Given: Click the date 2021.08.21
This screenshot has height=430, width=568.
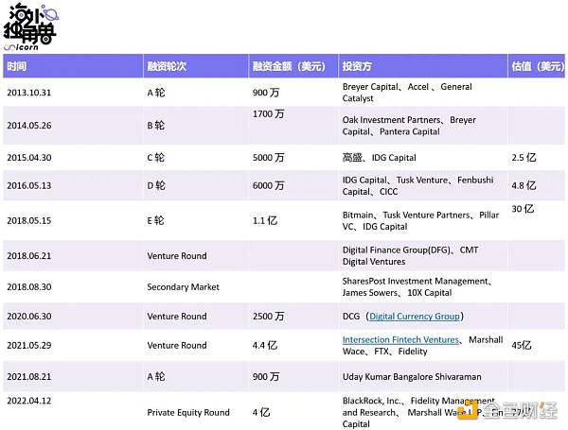Looking at the screenshot, I should [x=29, y=376].
